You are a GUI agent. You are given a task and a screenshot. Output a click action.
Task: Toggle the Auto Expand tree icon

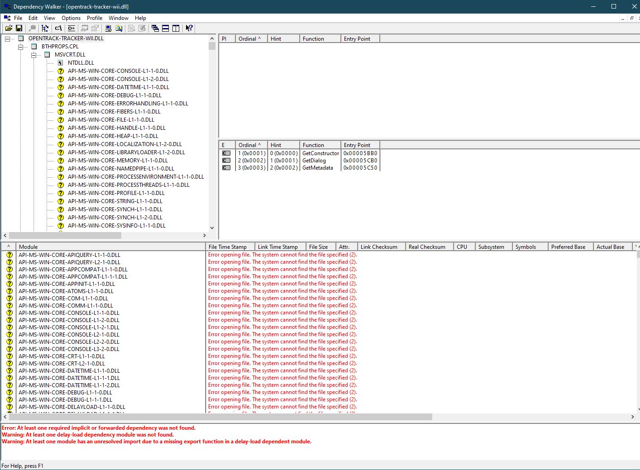[x=45, y=28]
